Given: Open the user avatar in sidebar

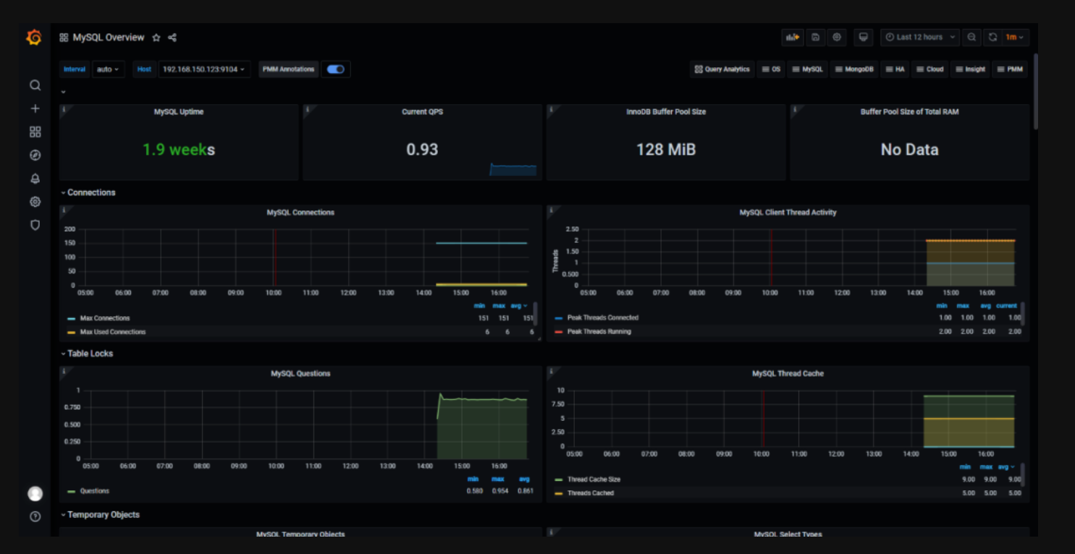Looking at the screenshot, I should (35, 493).
